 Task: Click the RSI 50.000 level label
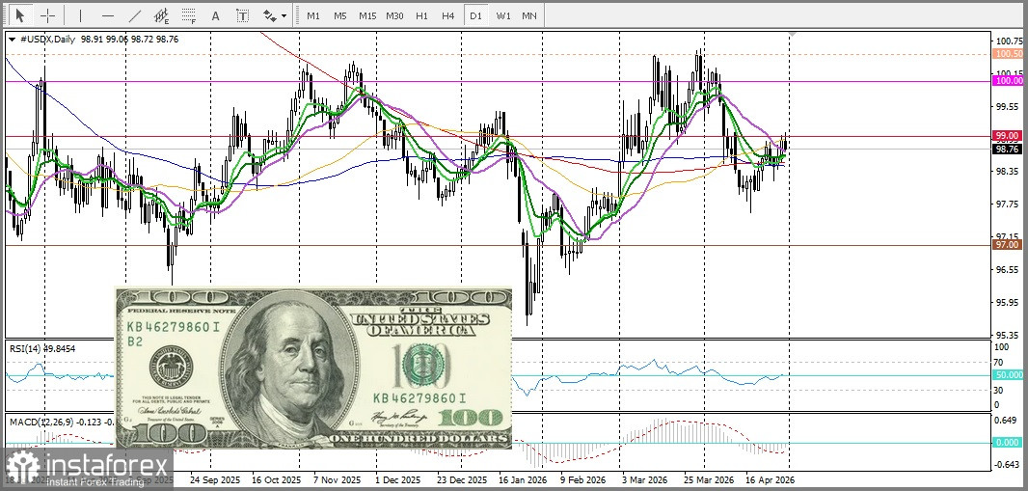(1009, 374)
